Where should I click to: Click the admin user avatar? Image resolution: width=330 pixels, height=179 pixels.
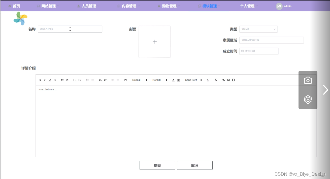pyautogui.click(x=279, y=6)
